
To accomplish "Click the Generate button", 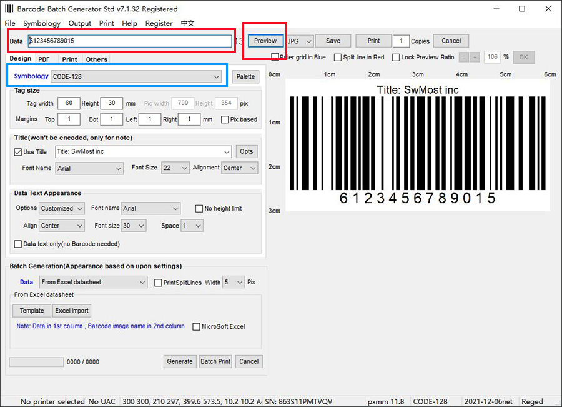I will pos(180,361).
